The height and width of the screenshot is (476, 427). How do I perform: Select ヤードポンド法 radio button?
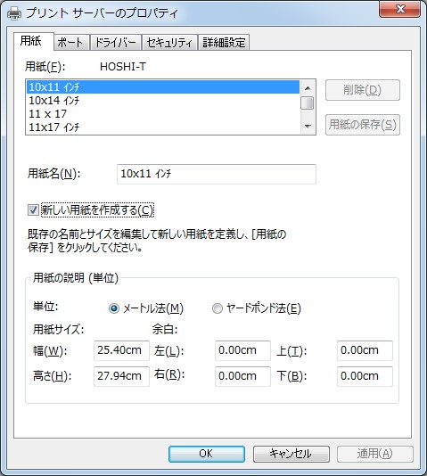pyautogui.click(x=217, y=308)
